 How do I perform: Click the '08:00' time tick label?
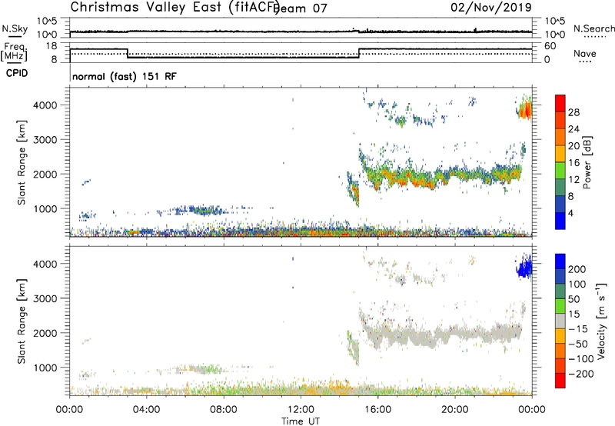(x=224, y=410)
